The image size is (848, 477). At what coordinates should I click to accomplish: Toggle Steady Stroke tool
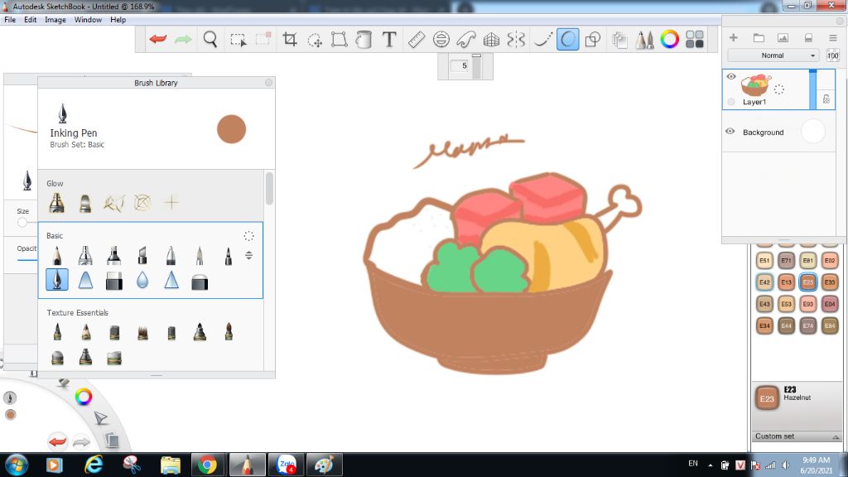point(542,39)
